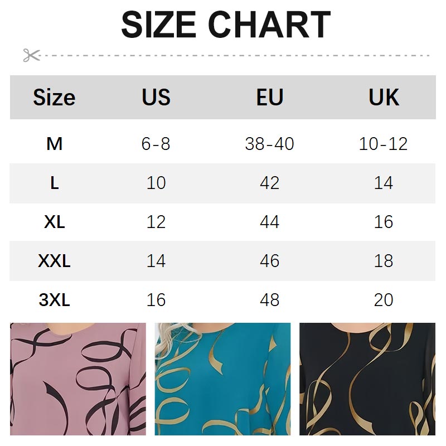Select the US column header
This screenshot has width=446, height=446.
pos(156,98)
